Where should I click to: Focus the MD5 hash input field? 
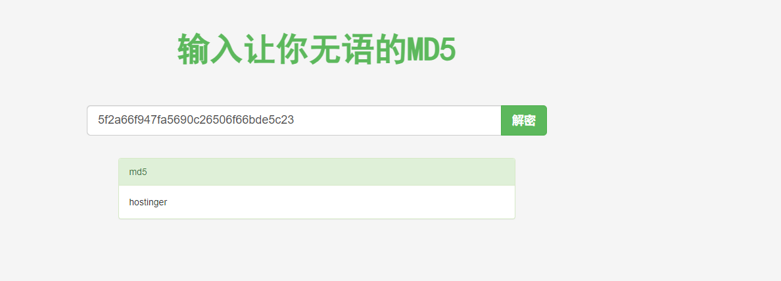(294, 120)
